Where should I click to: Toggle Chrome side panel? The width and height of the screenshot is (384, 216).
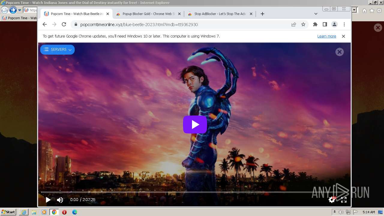coord(325,25)
